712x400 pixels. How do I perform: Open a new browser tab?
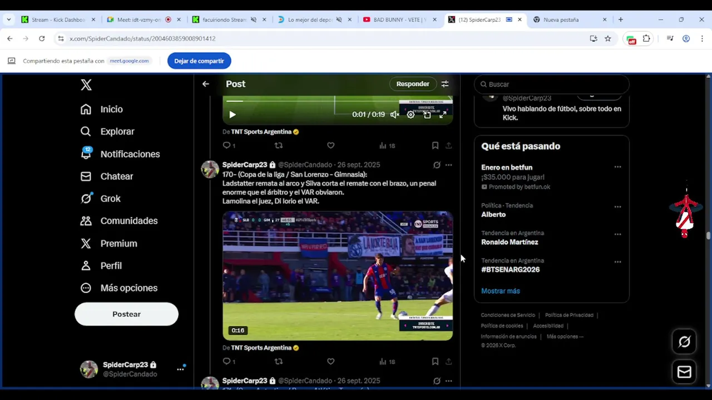(621, 19)
